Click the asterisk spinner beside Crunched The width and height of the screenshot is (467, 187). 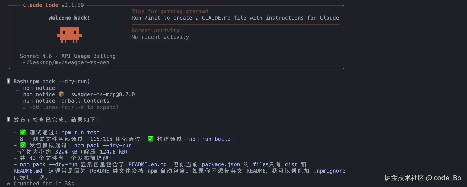[9, 184]
